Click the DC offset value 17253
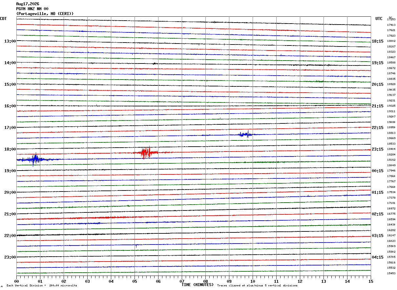The height and width of the screenshot is (290, 397). point(391,20)
